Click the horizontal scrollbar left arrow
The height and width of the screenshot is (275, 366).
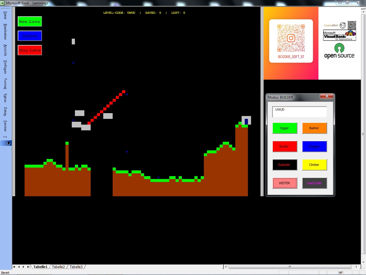point(226,267)
